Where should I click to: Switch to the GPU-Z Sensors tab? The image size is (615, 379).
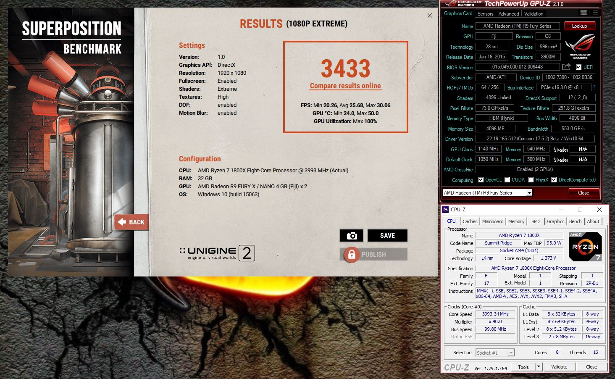click(485, 13)
